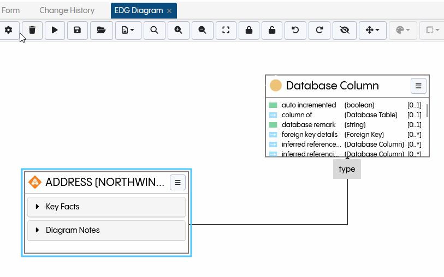
Task: Undo the last diagram change
Action: pos(295,31)
